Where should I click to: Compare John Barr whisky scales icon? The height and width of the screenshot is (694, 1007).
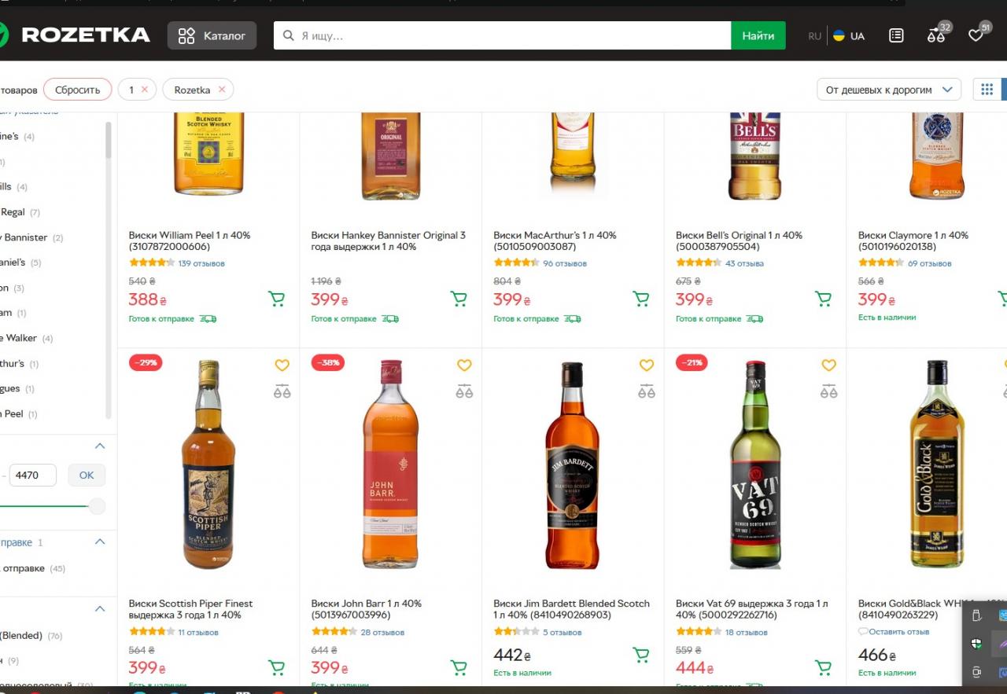(464, 391)
